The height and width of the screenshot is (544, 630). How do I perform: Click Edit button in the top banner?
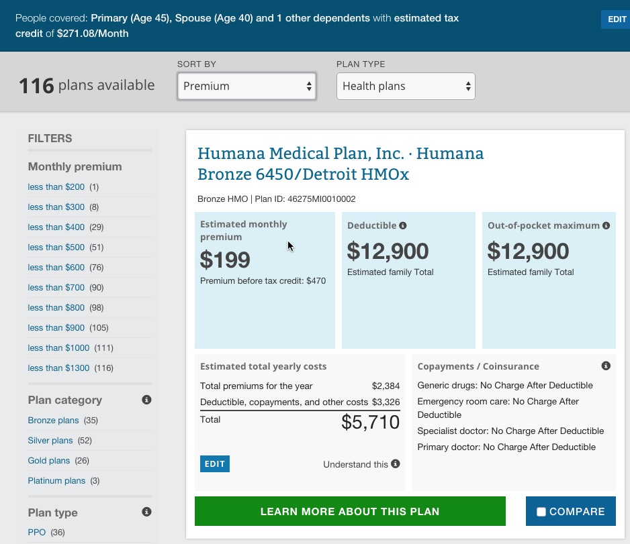point(616,19)
